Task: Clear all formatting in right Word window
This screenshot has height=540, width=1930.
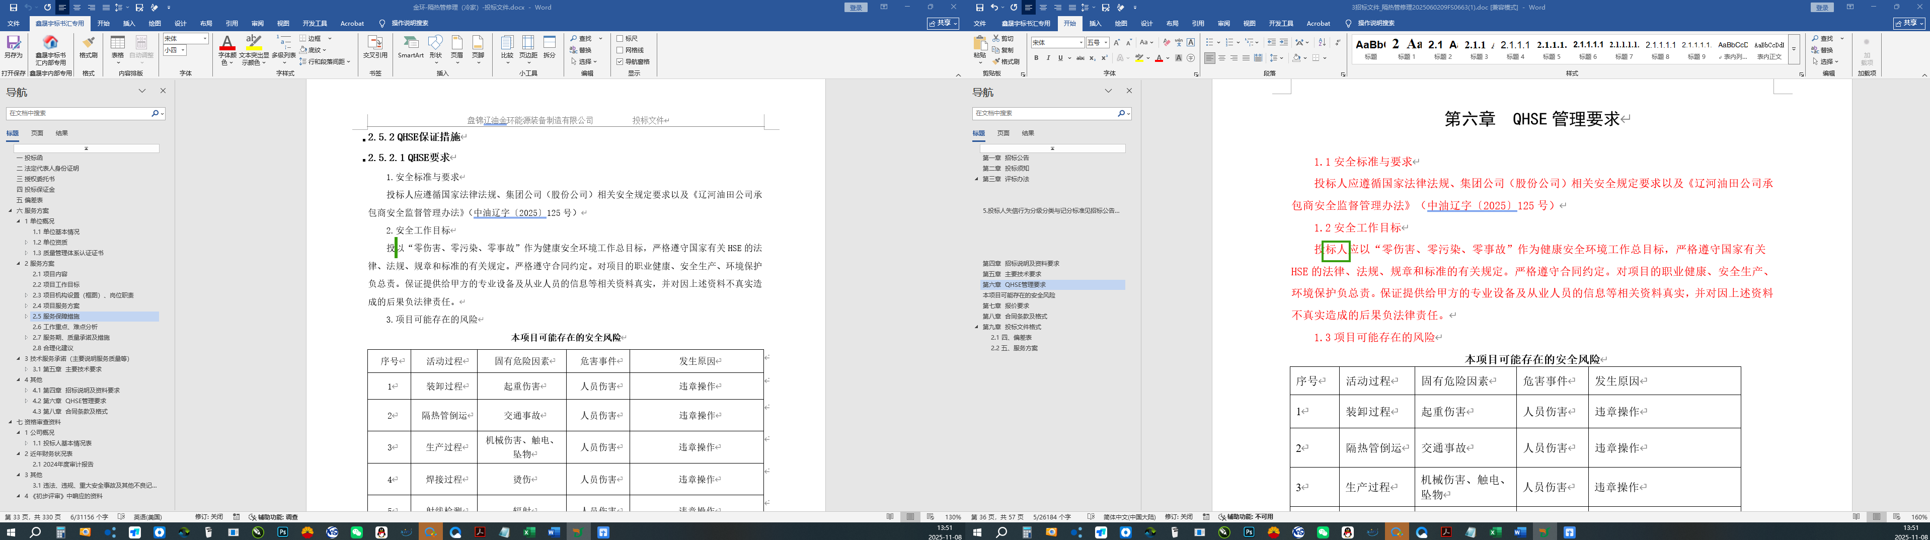Action: pyautogui.click(x=1167, y=43)
